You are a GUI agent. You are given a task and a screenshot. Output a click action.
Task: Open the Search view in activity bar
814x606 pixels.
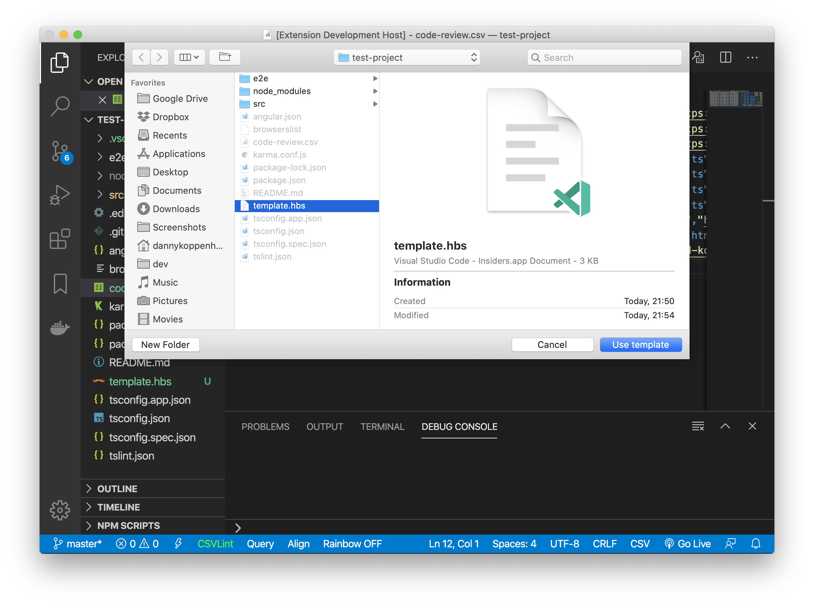[60, 106]
